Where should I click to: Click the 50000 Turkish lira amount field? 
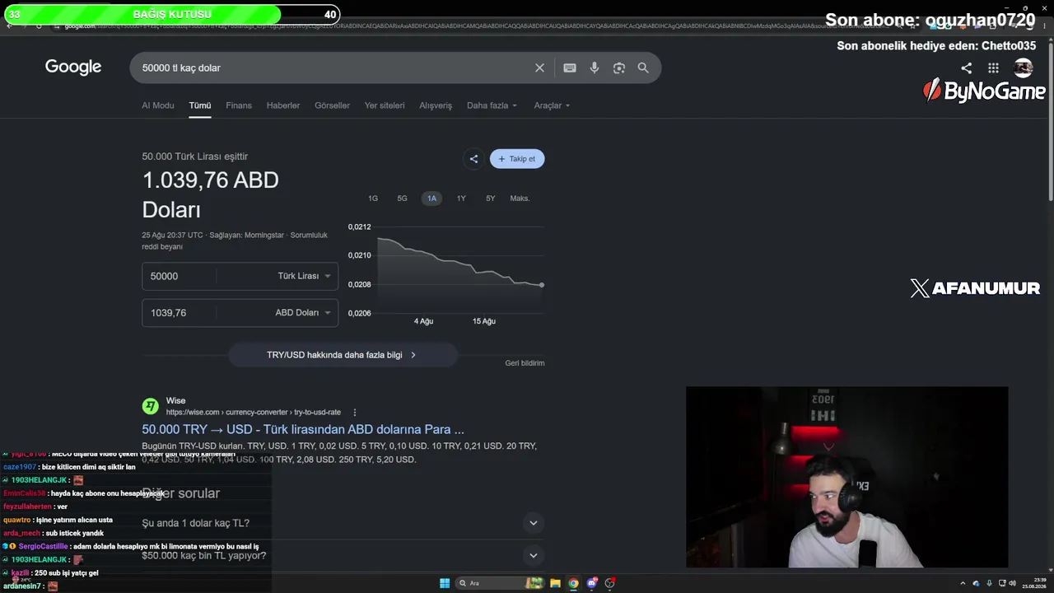pos(179,276)
